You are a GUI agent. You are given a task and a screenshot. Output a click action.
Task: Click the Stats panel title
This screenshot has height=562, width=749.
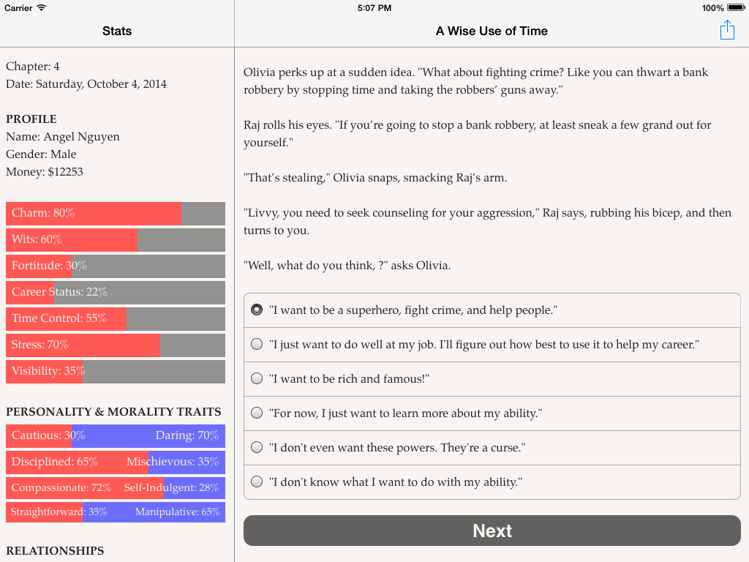coord(117,31)
